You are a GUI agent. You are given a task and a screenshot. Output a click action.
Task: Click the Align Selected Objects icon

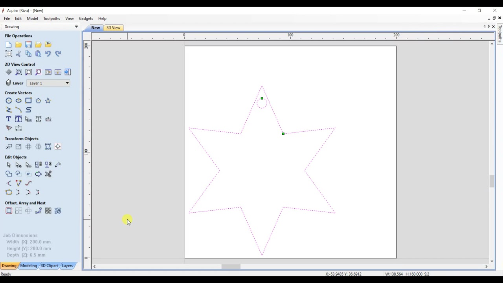(58, 146)
